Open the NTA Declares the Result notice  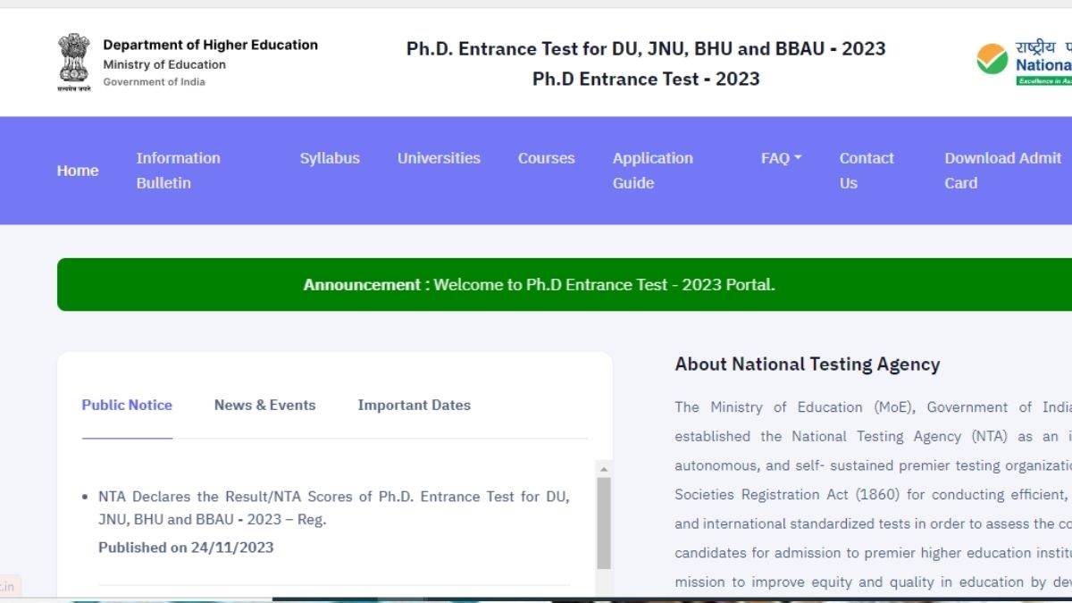pos(333,507)
